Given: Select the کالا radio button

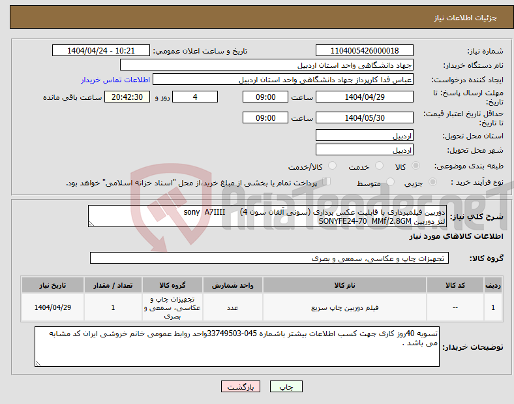Looking at the screenshot, I should pos(416,166).
